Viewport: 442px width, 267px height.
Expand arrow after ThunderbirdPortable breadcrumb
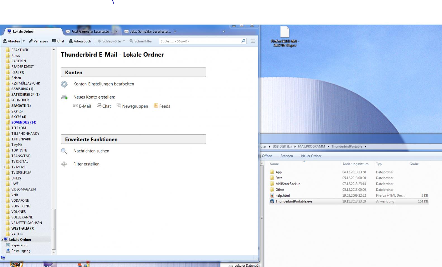pos(365,146)
